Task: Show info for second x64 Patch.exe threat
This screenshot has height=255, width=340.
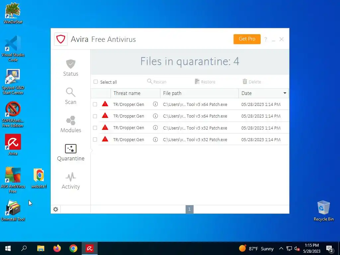Action: (x=155, y=116)
